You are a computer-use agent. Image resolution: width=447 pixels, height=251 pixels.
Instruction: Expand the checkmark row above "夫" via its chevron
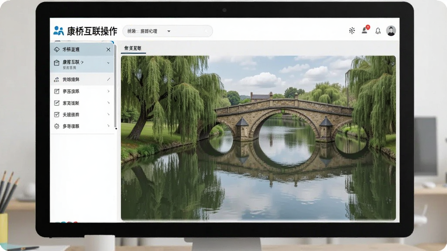pyautogui.click(x=108, y=103)
